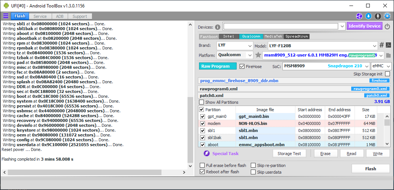394x190 pixels.
Task: Uncheck the gpt_main0 partition checkbox
Action: [x=202, y=117]
